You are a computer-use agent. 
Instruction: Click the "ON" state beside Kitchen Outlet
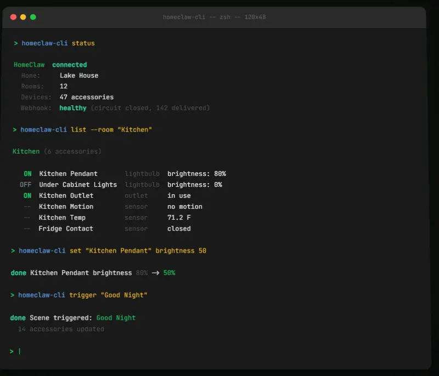point(27,196)
